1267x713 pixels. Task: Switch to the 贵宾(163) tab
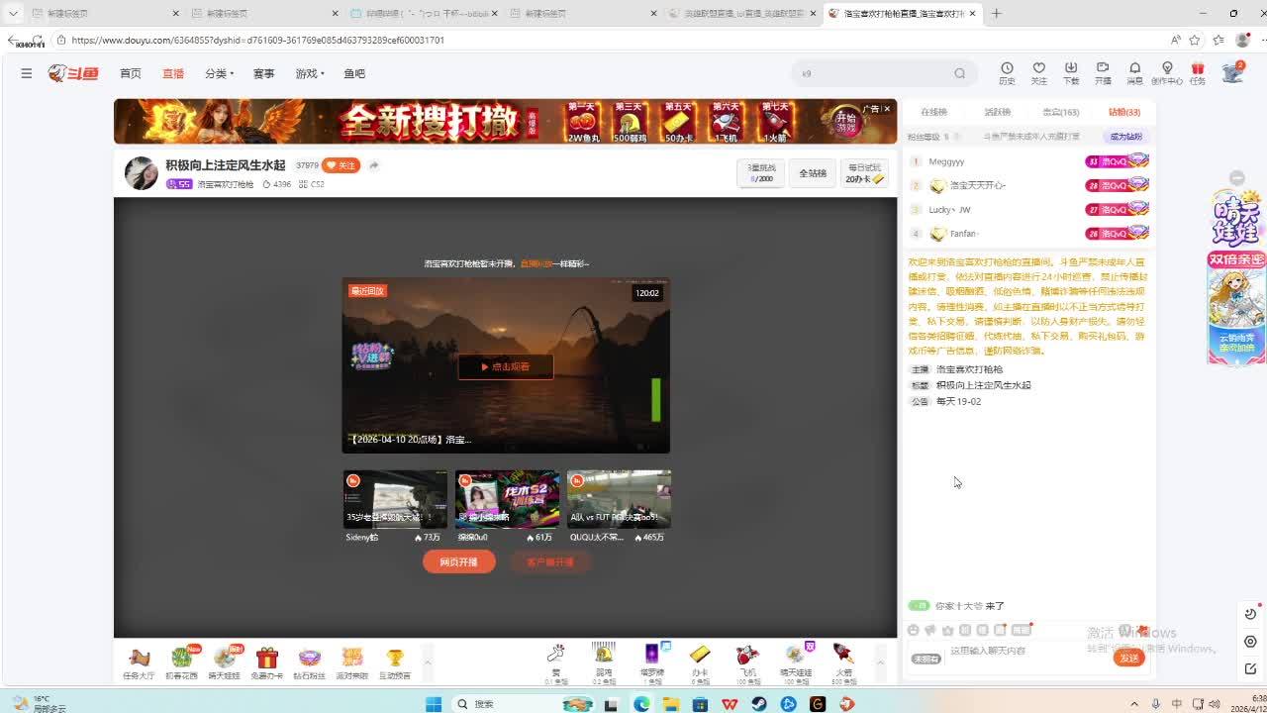point(1060,112)
